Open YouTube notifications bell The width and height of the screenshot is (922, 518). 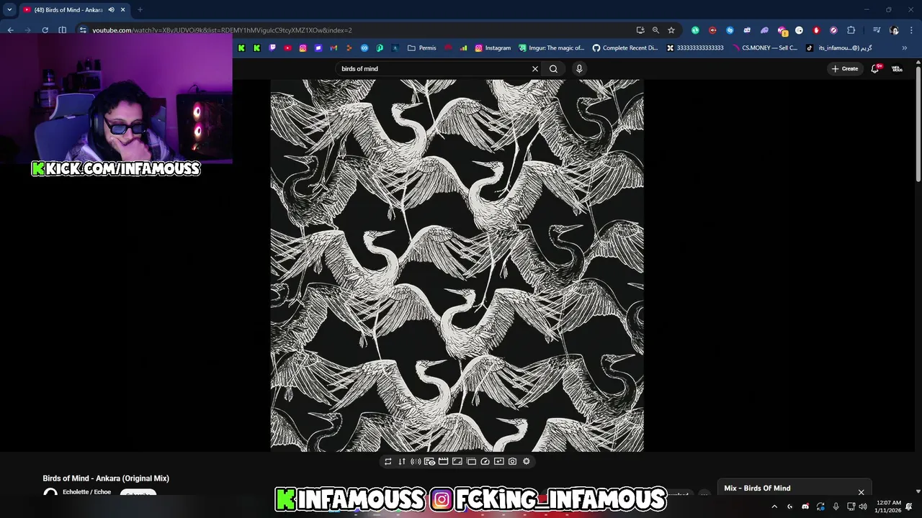(875, 69)
